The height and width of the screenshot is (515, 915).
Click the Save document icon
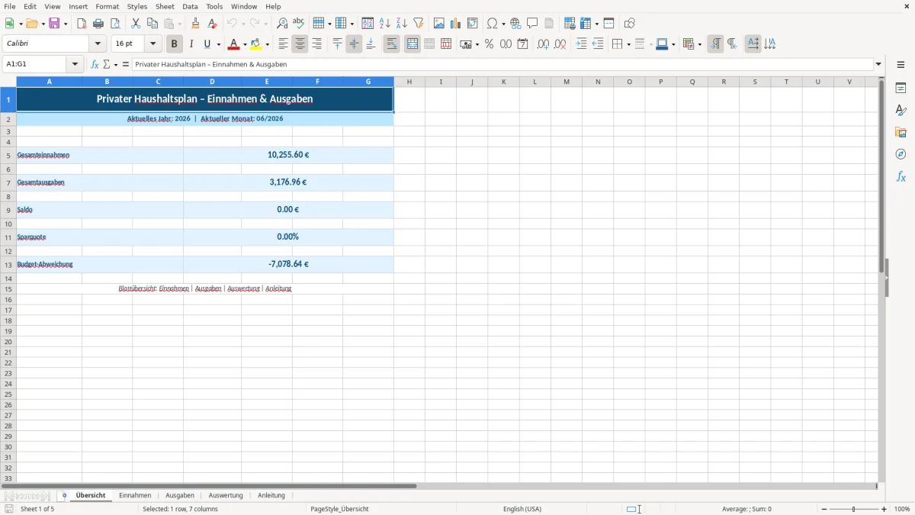(55, 24)
